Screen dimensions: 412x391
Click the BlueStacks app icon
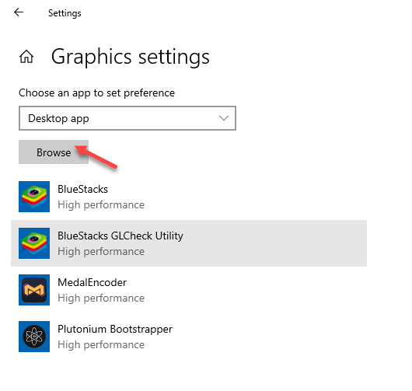[34, 197]
